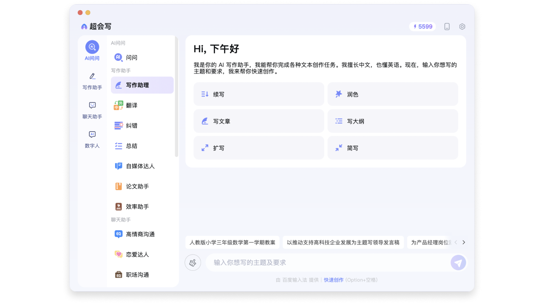544x306 pixels.
Task: Start the 续写 continue-writing task
Action: 258,94
